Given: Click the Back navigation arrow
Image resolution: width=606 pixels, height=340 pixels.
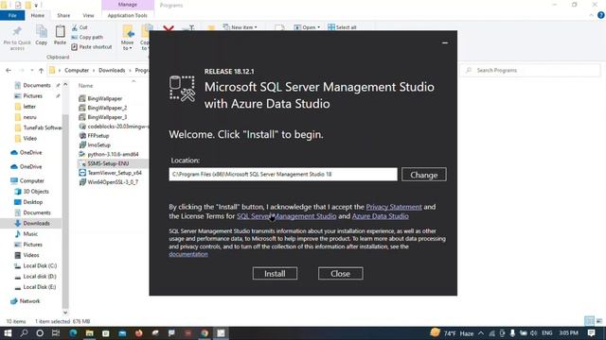Looking at the screenshot, I should click(9, 70).
